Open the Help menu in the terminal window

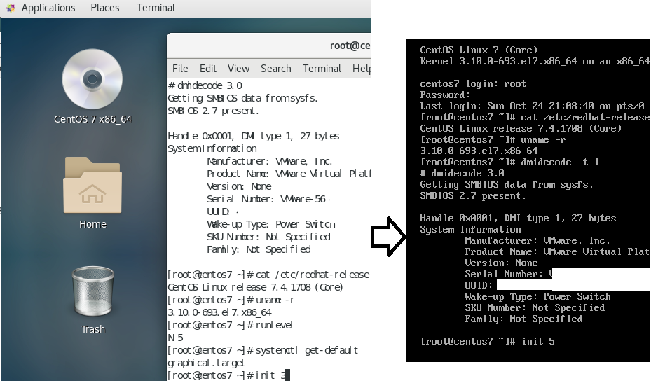point(362,69)
